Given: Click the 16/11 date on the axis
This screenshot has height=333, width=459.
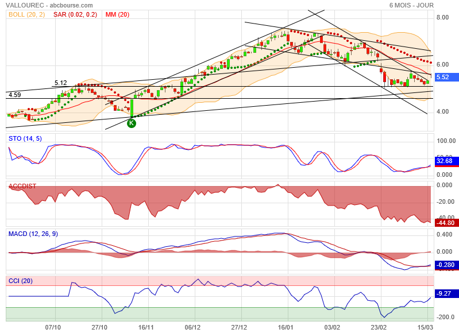Looking at the screenshot, I should click(x=146, y=327).
